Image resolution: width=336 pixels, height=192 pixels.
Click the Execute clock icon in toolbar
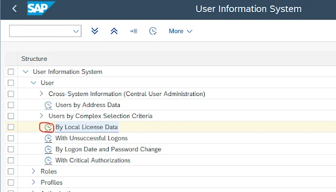click(153, 31)
